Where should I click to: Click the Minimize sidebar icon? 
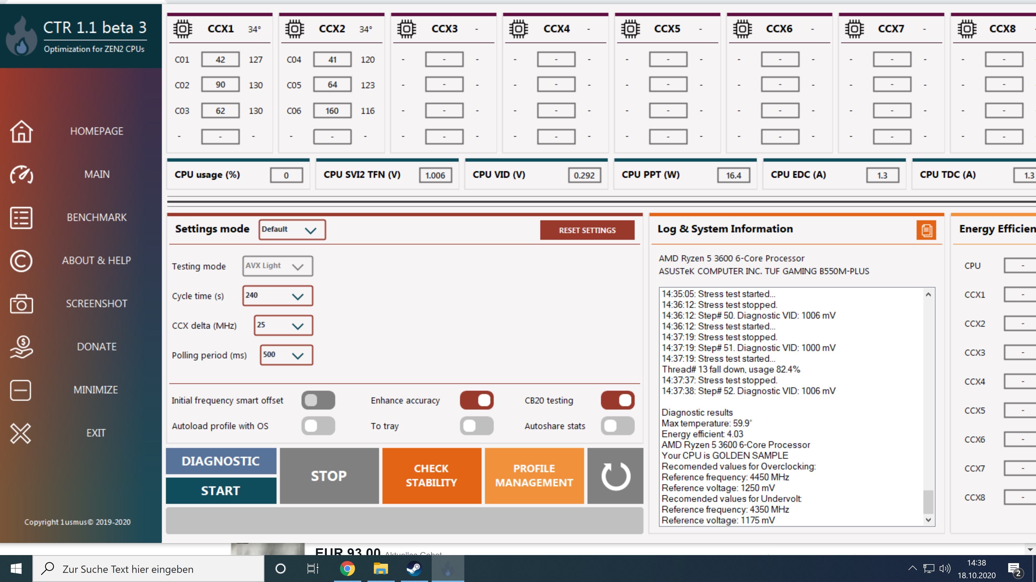coord(20,390)
